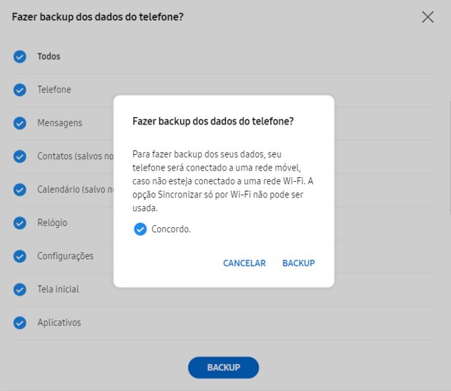Select the Tela inicial list label
Viewport: 451px width, 391px height.
tap(58, 289)
